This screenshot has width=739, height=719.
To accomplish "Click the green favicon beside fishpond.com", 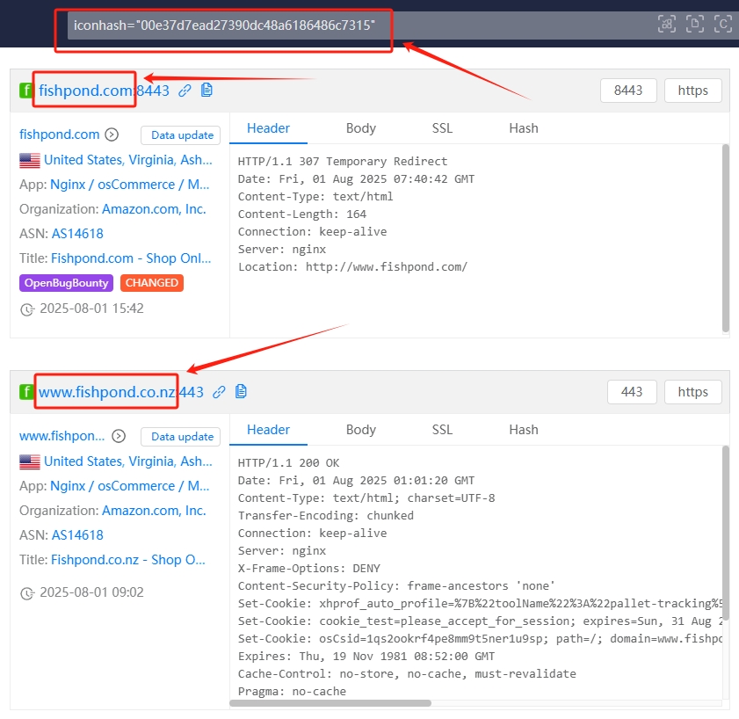I will pos(26,91).
